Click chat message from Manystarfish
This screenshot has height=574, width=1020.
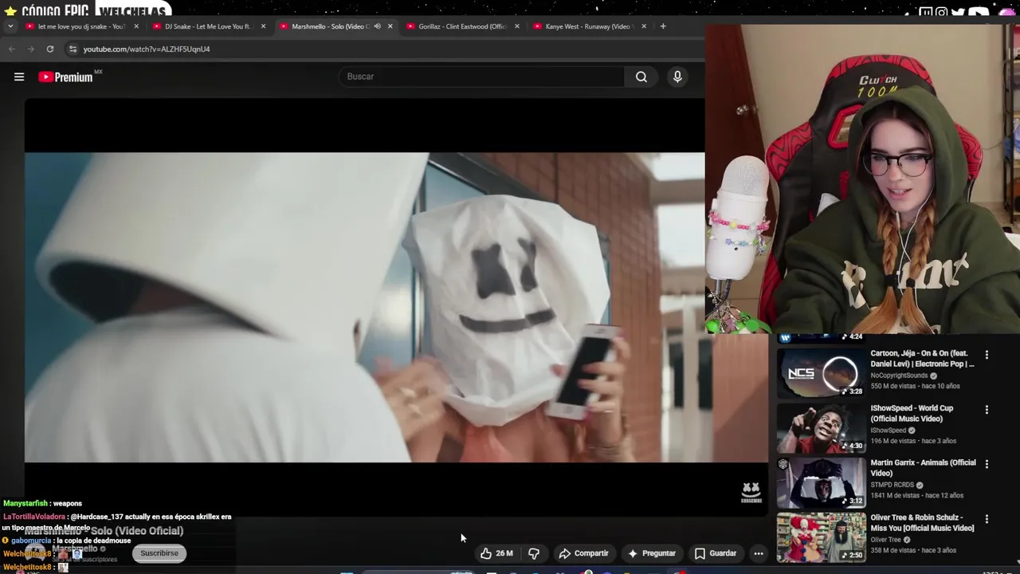coord(43,503)
